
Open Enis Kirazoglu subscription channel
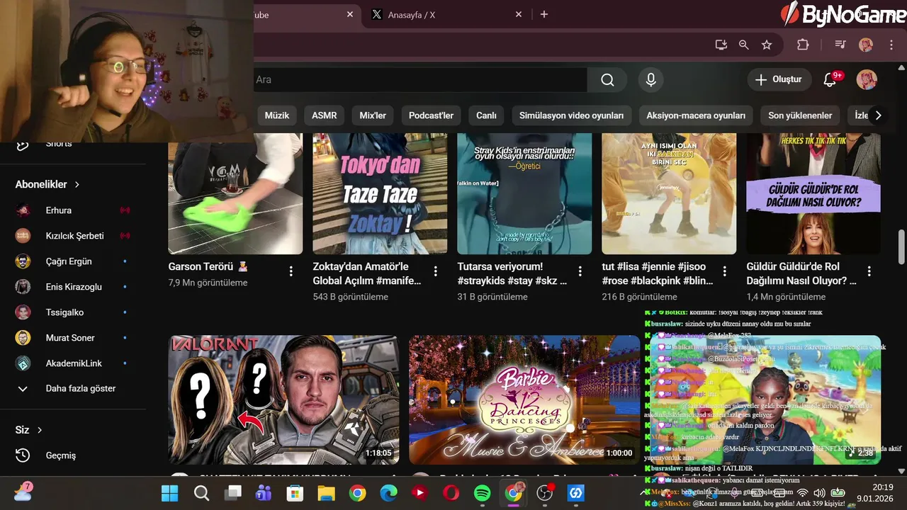point(73,287)
